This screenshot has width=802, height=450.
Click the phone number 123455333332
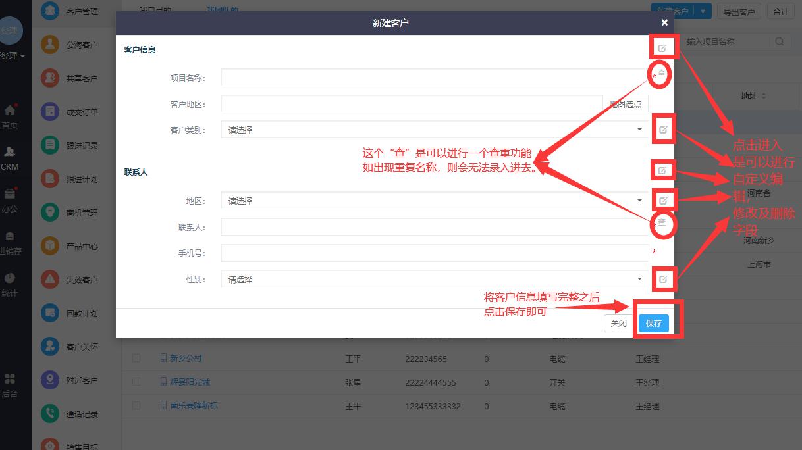(x=433, y=406)
